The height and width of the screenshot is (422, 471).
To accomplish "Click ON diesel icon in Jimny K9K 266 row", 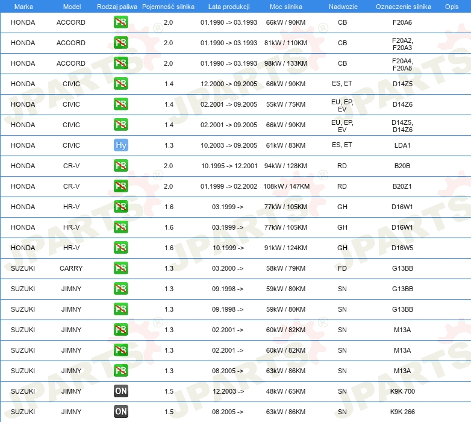I will pyautogui.click(x=120, y=412).
